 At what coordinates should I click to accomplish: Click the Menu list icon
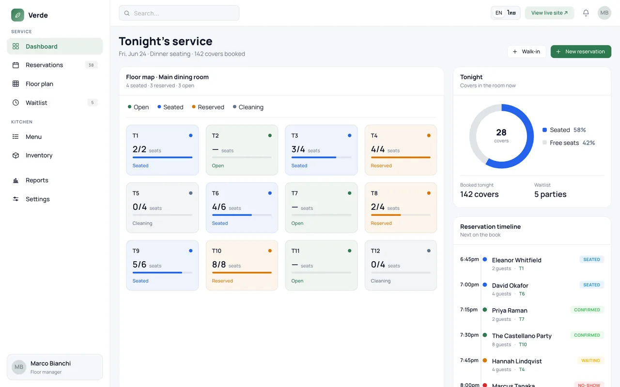coord(15,137)
